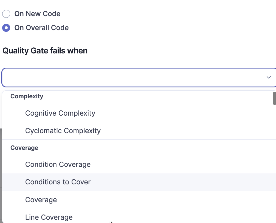
Task: Select the On Overall Code radio button
Action: (x=6, y=28)
